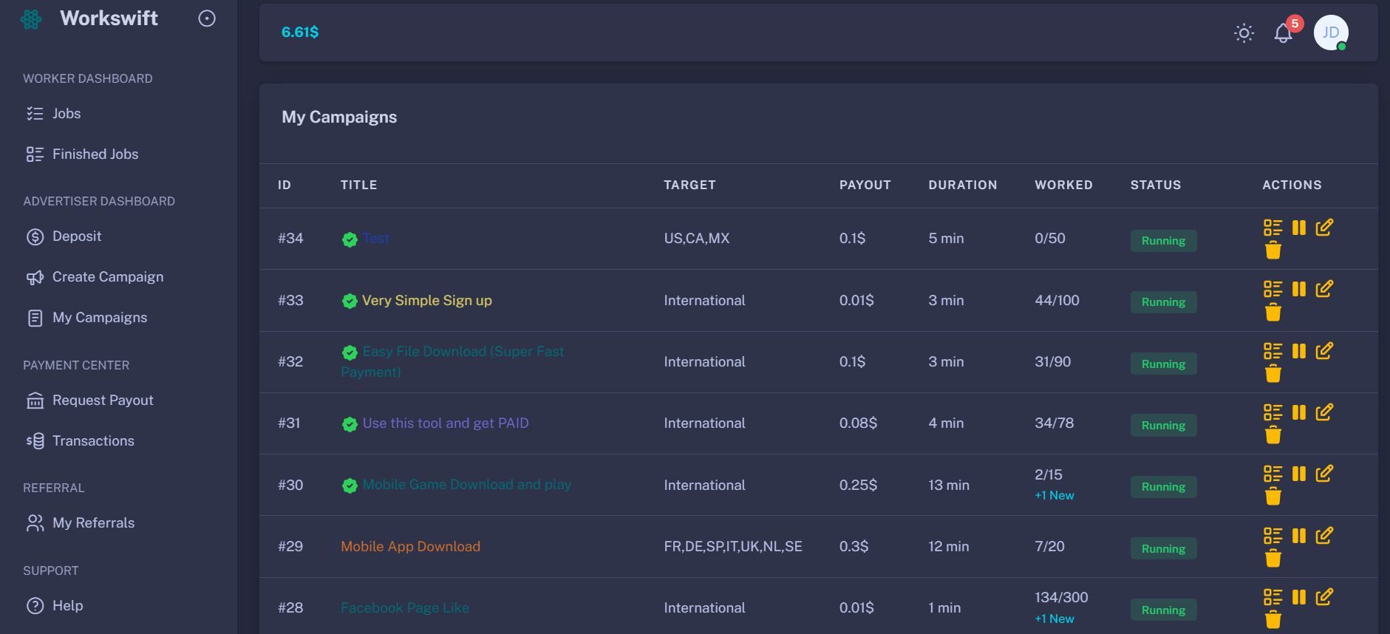Open JD user avatar menu
The height and width of the screenshot is (634, 1390).
pyautogui.click(x=1330, y=33)
